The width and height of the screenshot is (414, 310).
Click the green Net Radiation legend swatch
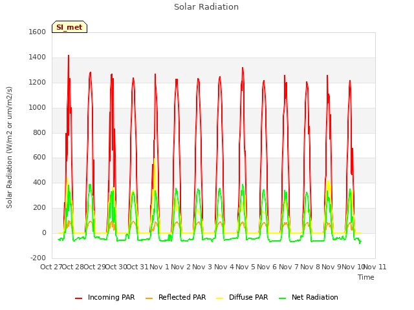[283, 298]
